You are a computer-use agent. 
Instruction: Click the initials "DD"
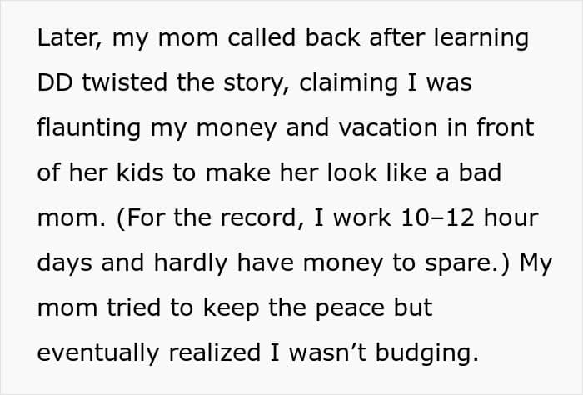[x=56, y=84]
